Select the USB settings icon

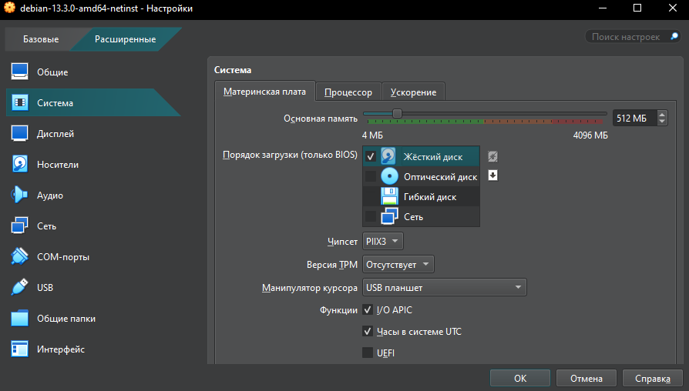coord(20,288)
